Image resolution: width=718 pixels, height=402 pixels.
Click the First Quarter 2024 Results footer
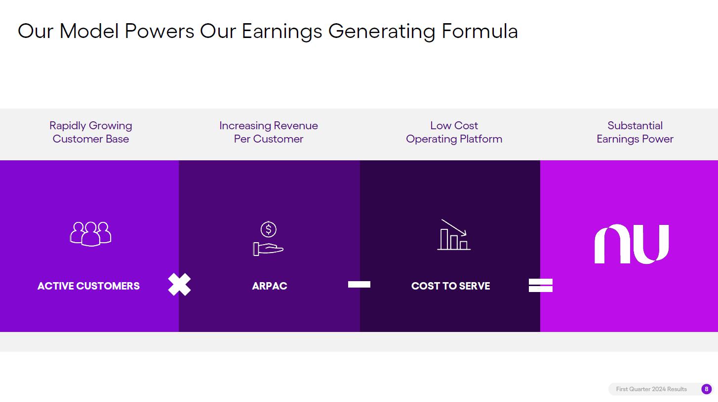(651, 389)
